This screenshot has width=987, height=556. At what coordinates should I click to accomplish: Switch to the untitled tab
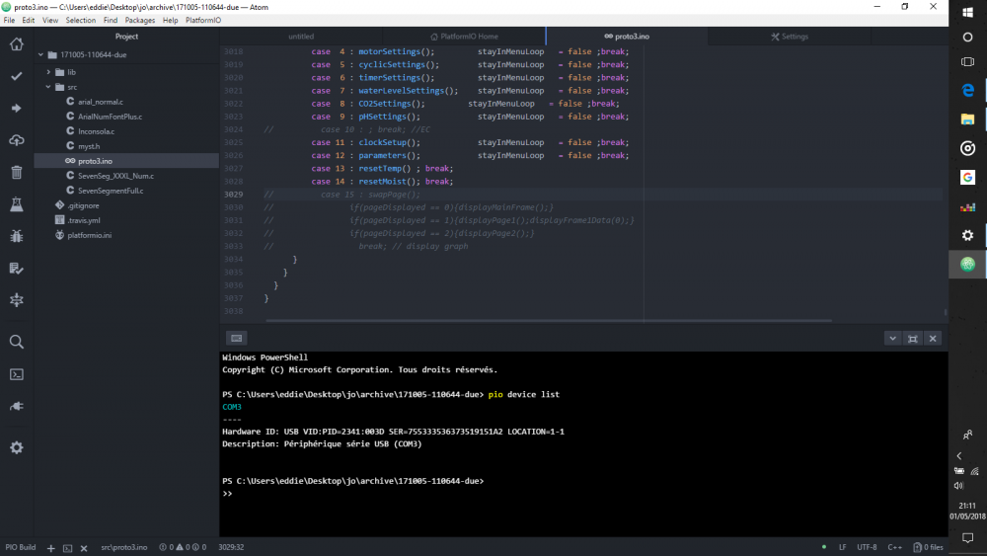point(301,37)
